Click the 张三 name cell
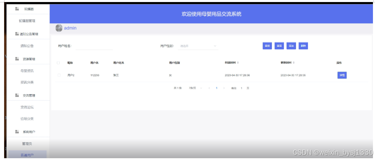 (116, 75)
